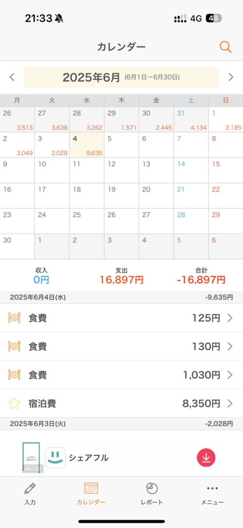
Task: Expand the 食費 1,030円 entry chevron
Action: tap(230, 375)
